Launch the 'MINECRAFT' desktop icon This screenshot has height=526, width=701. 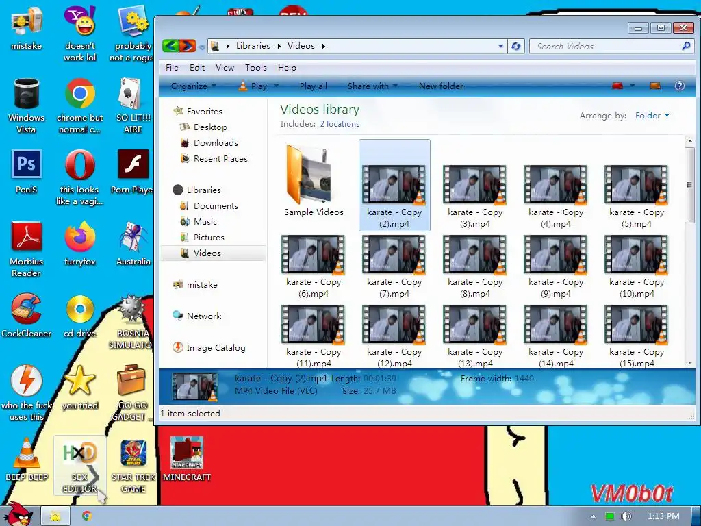pyautogui.click(x=186, y=460)
